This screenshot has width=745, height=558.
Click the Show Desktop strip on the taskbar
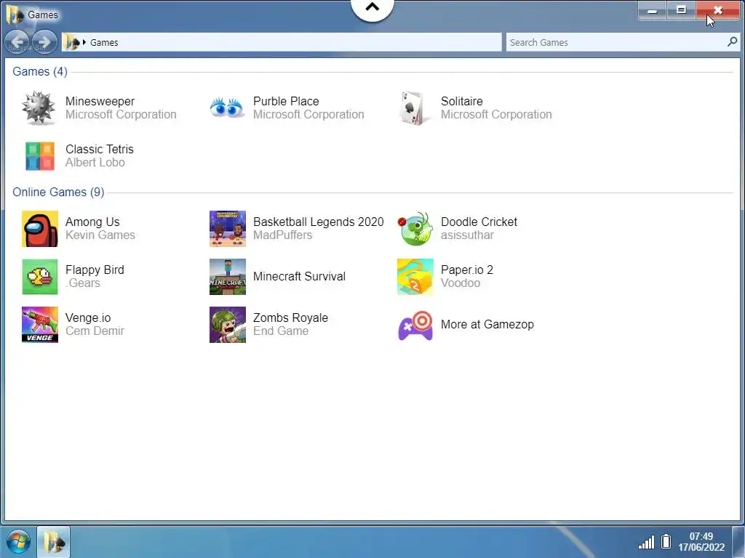point(739,542)
